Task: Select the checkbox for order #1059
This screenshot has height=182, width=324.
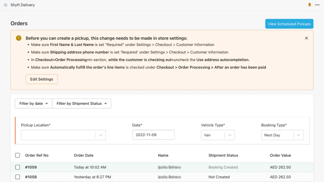Action: pyautogui.click(x=18, y=167)
